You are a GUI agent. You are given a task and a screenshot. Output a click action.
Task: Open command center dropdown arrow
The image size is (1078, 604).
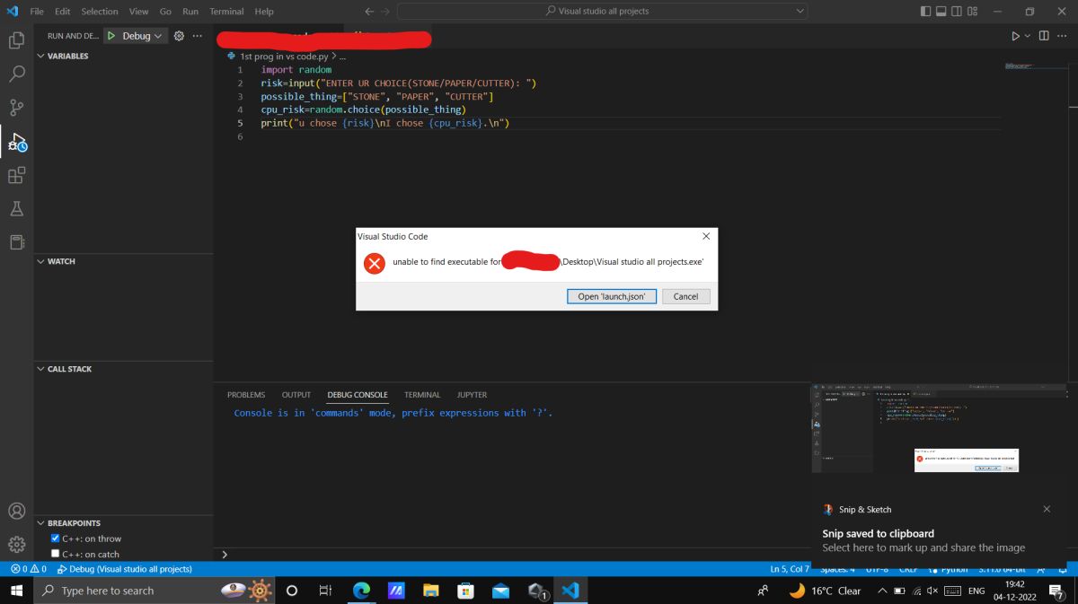800,12
